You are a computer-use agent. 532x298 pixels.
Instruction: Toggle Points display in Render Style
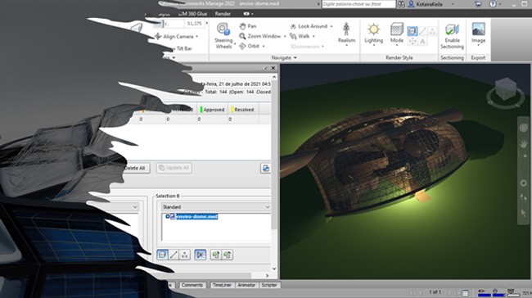point(432,31)
